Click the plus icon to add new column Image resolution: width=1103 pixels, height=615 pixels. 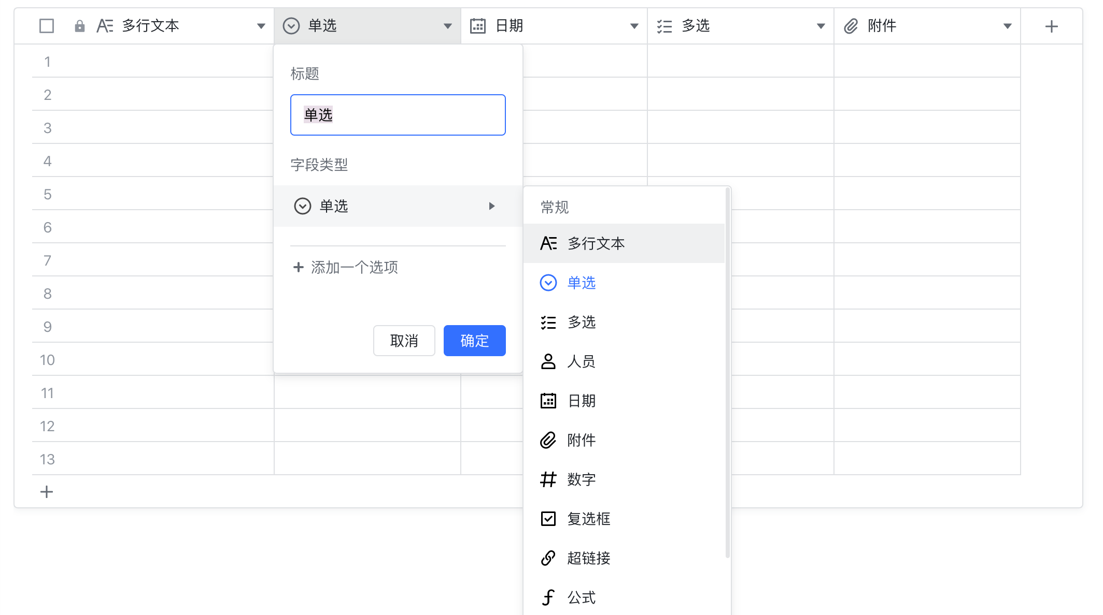[1051, 26]
